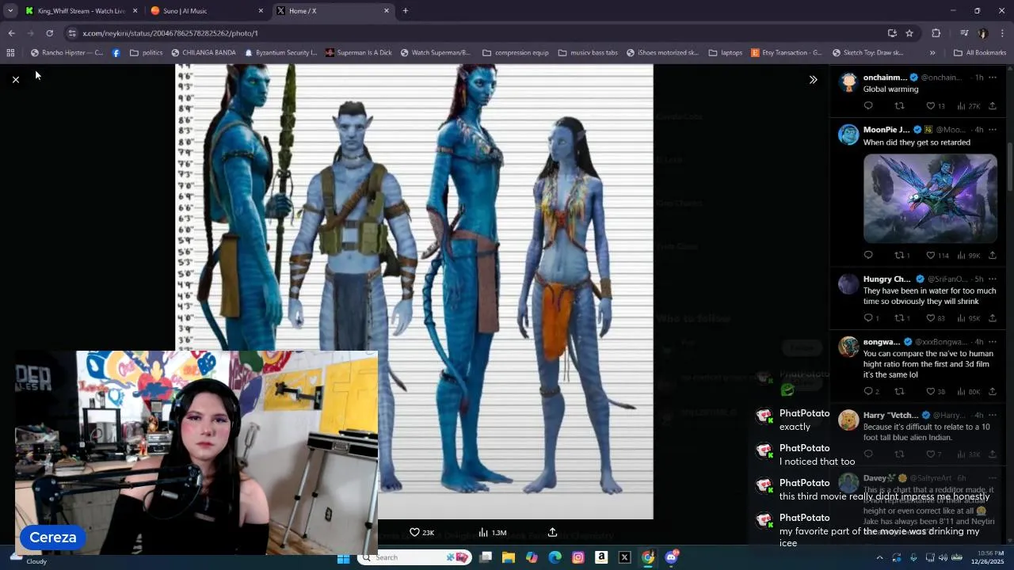Like the photo showing 23K likes

pos(414,532)
